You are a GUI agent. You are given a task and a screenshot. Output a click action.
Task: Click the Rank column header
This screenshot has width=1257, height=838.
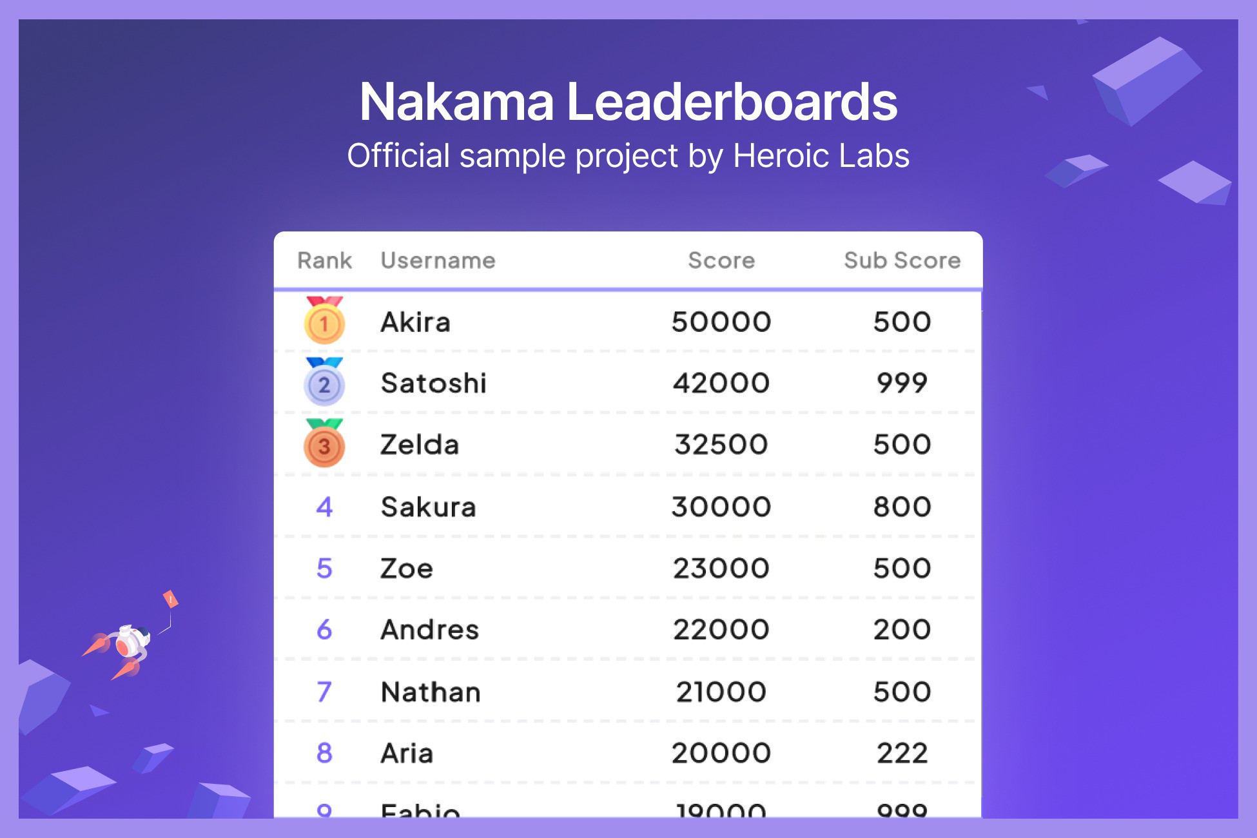(324, 260)
